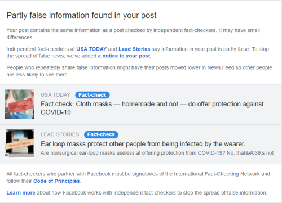Click the 'Partly false information' heading

[81, 15]
